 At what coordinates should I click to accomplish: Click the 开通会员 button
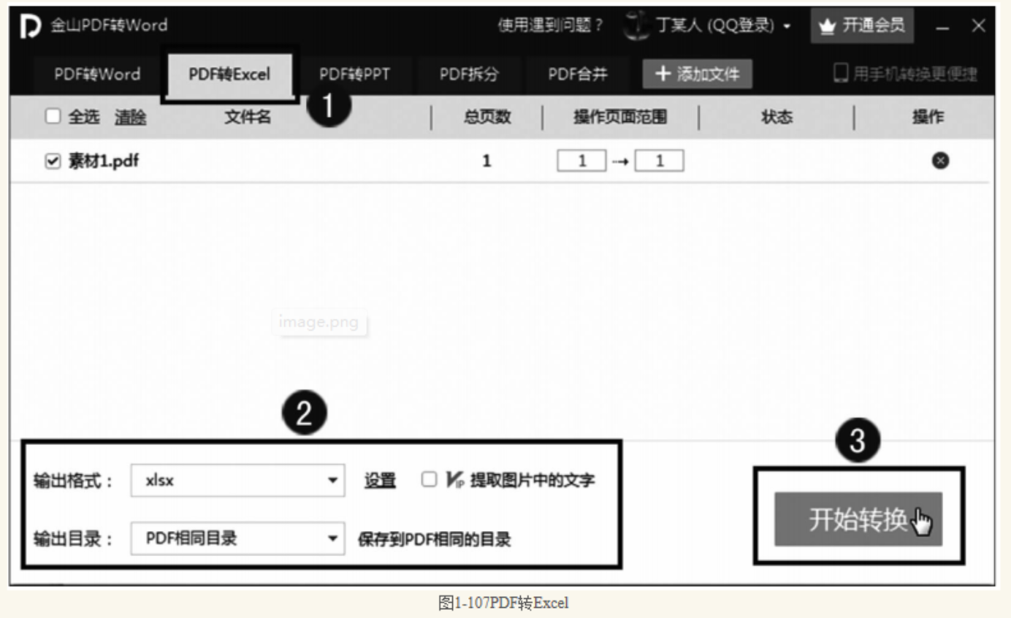[862, 26]
